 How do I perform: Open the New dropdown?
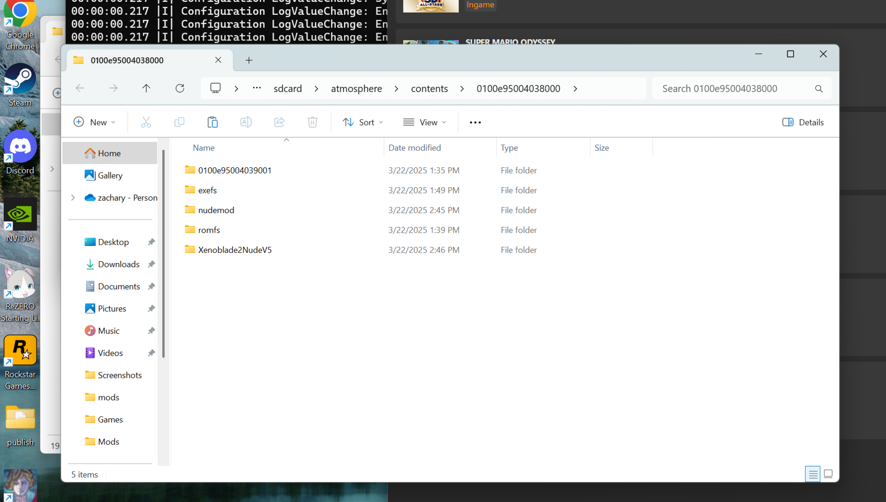(x=95, y=122)
